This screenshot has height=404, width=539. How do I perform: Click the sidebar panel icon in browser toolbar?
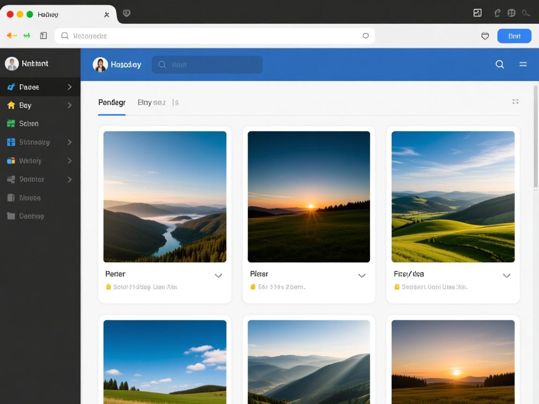tap(44, 36)
